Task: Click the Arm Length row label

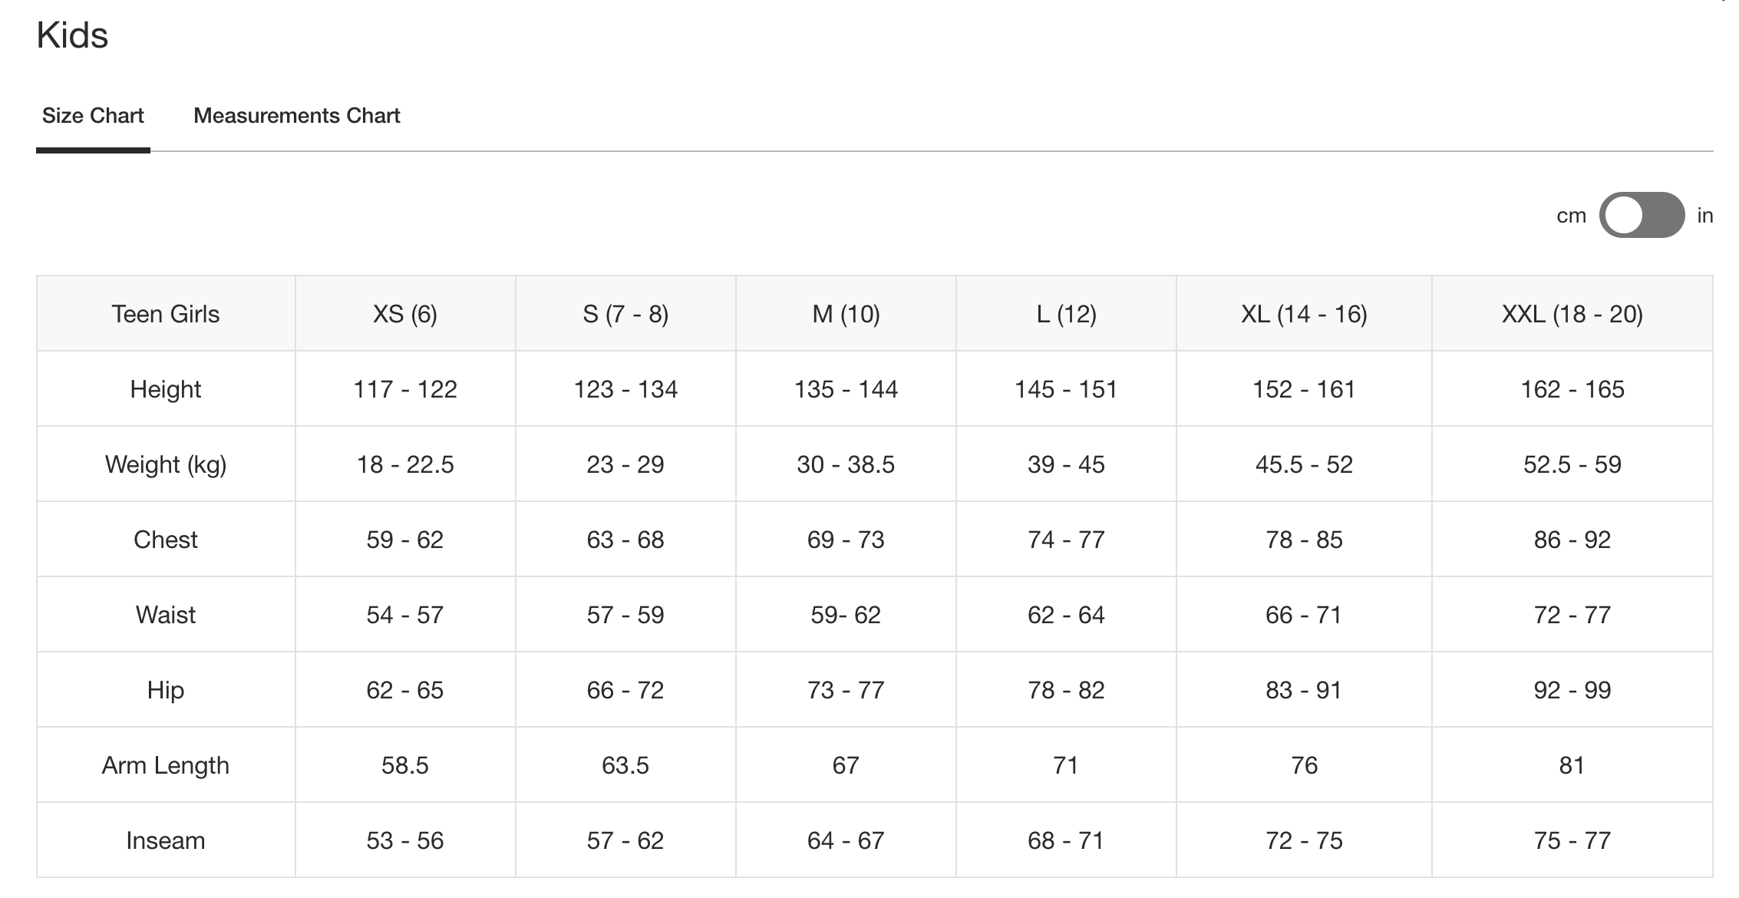Action: coord(166,765)
